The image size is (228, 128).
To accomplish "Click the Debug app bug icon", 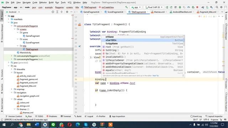I will 180,7.
